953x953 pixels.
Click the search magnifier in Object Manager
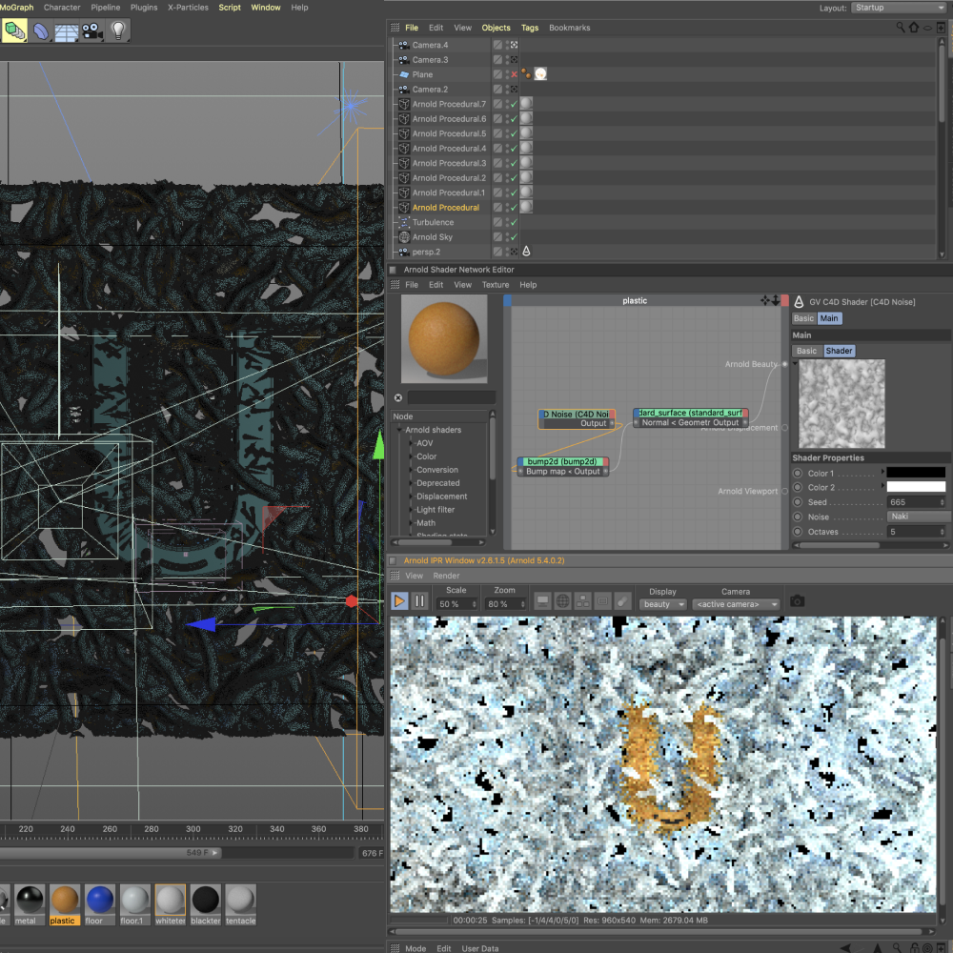(x=901, y=28)
